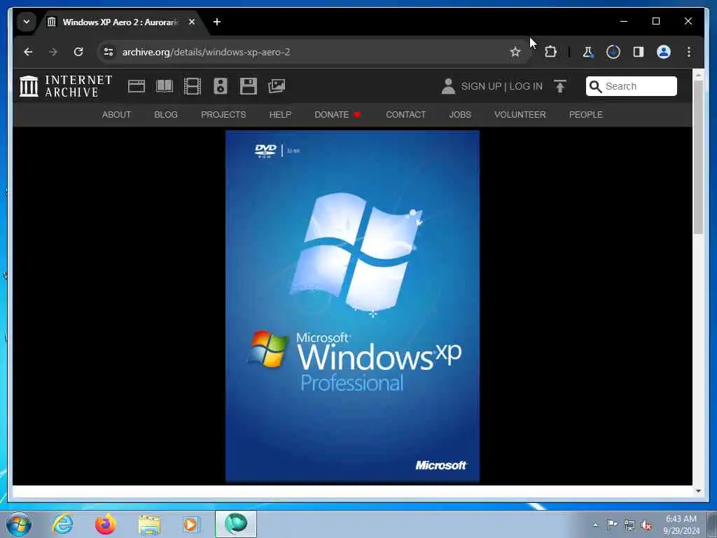Click the forward navigation arrow
Screen dimensions: 717x538
pos(53,52)
